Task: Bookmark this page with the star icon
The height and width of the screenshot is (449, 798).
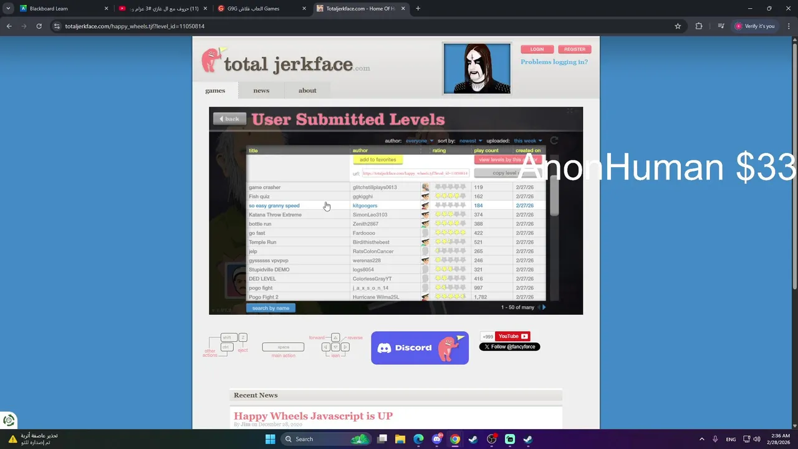Action: click(678, 26)
